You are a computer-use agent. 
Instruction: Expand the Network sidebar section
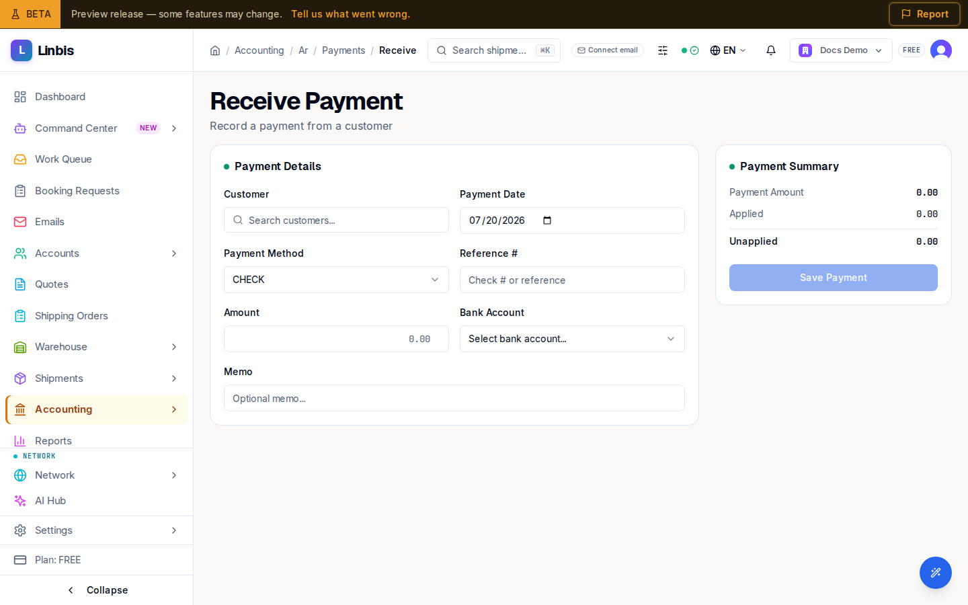pos(174,475)
